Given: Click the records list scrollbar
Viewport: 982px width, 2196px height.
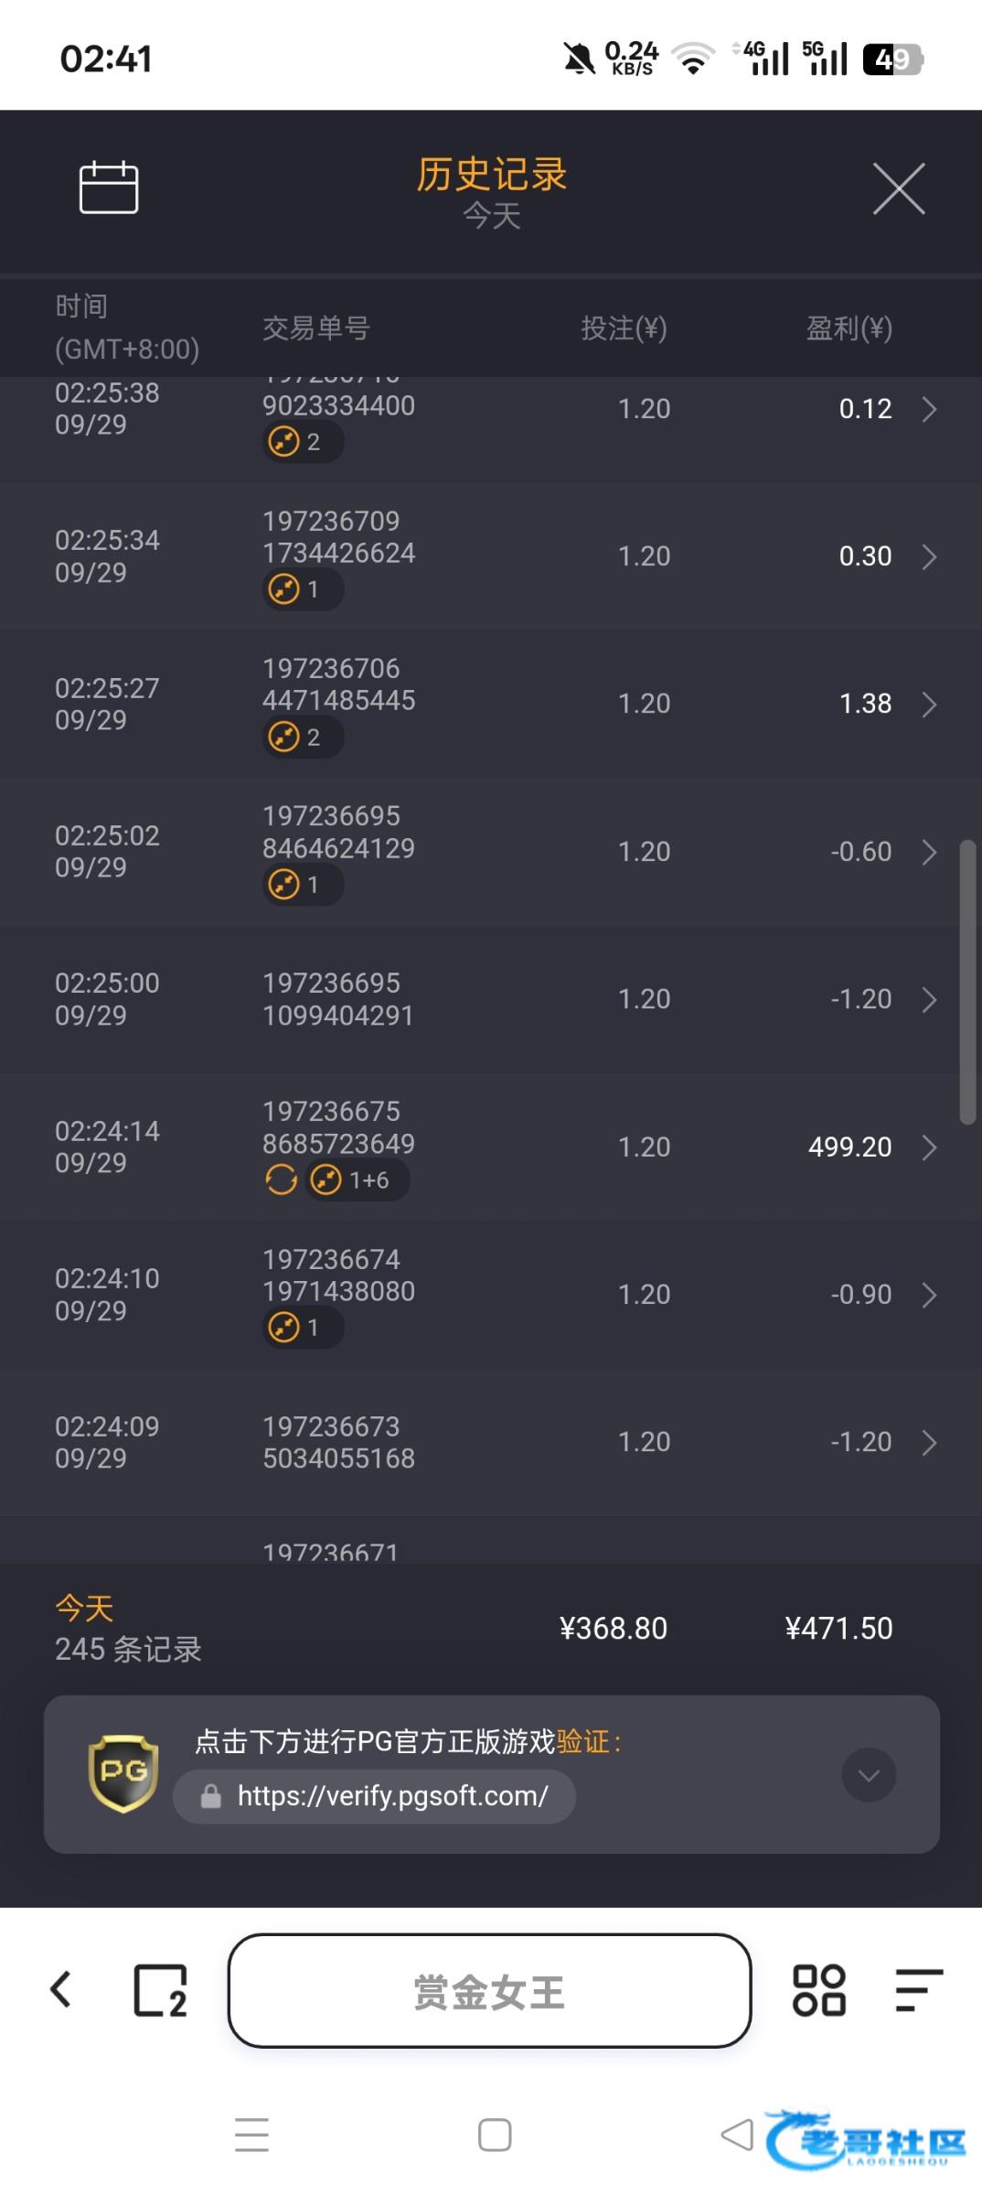Looking at the screenshot, I should (967, 981).
